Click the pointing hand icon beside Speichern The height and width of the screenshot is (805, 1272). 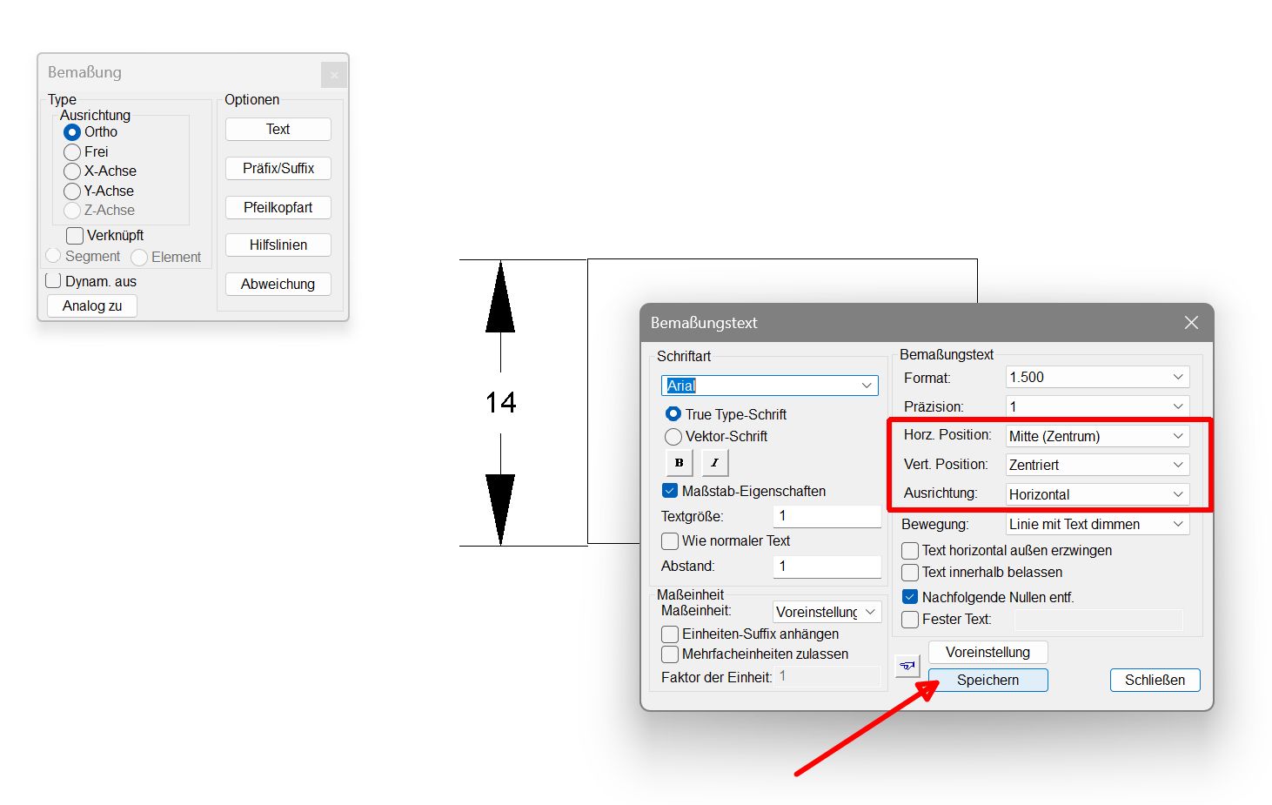point(907,666)
